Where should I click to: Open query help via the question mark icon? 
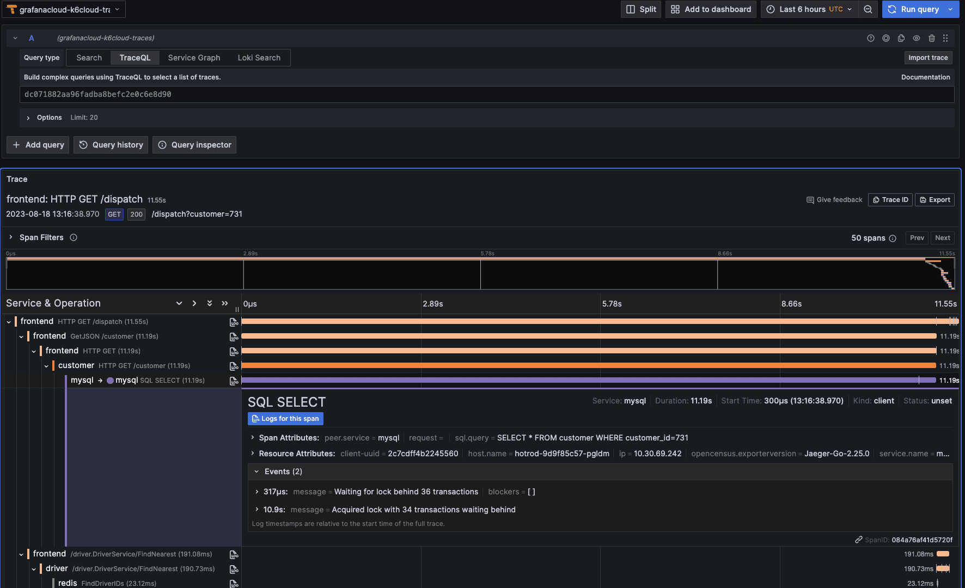[x=870, y=38]
